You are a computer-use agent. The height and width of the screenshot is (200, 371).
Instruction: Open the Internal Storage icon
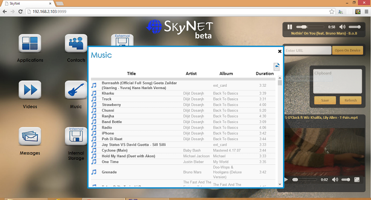click(x=76, y=136)
